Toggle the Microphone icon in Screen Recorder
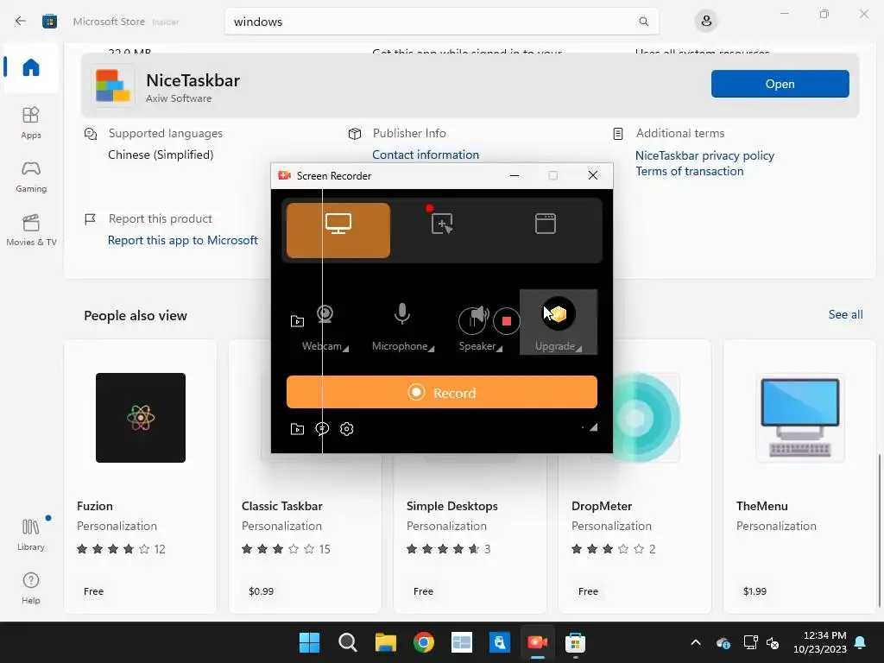Screen dimensions: 884x663 click(x=402, y=314)
